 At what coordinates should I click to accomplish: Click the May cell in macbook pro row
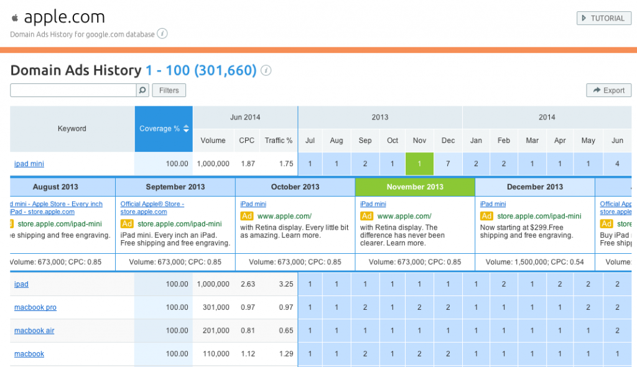tap(588, 308)
